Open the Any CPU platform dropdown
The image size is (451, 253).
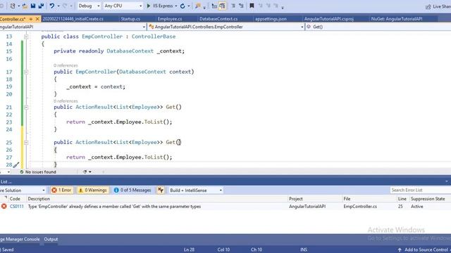tap(123, 6)
